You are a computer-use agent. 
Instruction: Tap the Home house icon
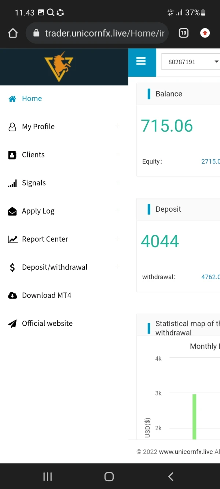point(12,99)
